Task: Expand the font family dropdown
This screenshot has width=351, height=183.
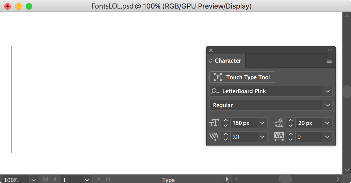Action: click(x=328, y=91)
